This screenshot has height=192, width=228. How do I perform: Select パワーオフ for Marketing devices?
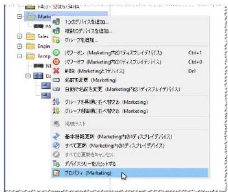[130, 62]
